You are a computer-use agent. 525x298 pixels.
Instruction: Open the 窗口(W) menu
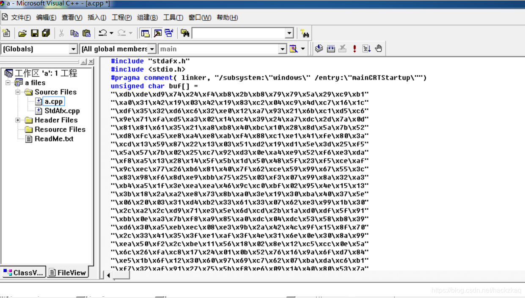pos(200,17)
